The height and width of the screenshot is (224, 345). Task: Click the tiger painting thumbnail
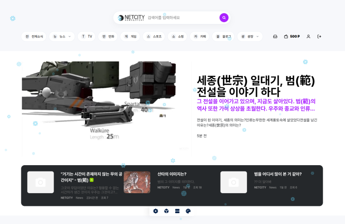tap(137, 182)
